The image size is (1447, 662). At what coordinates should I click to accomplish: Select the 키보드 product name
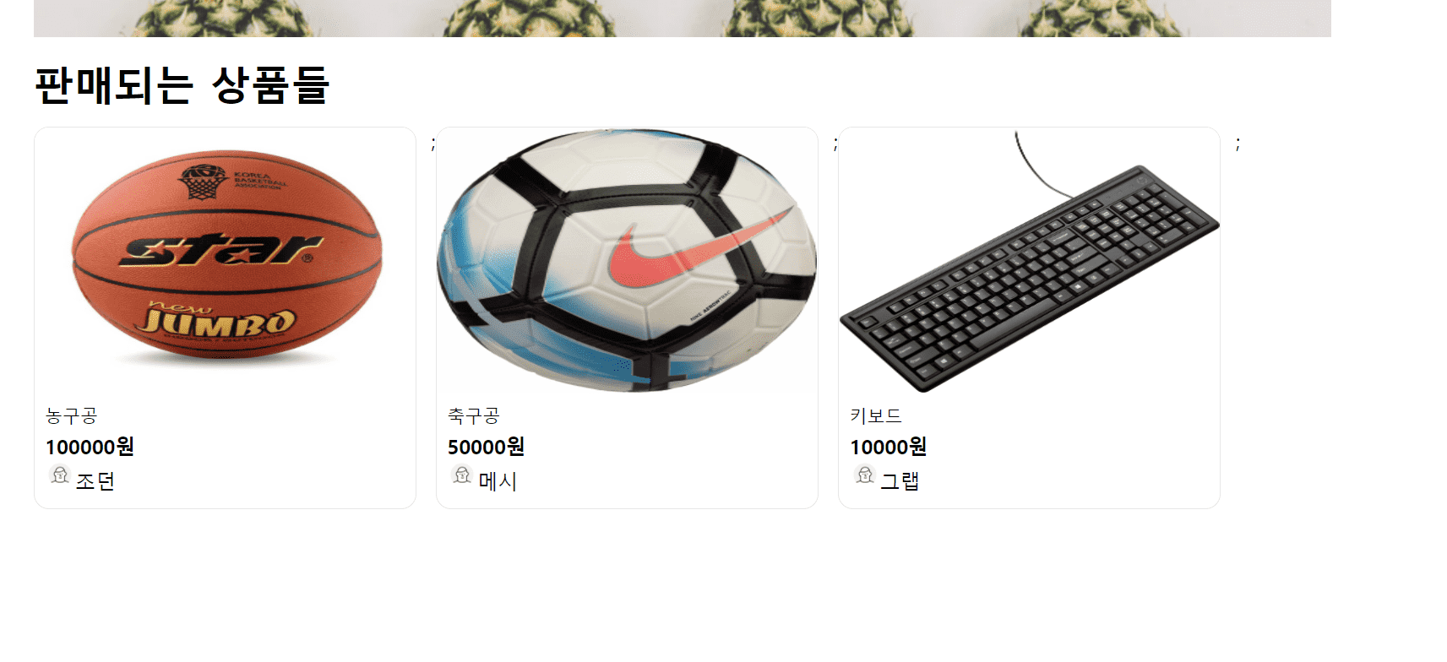[876, 415]
